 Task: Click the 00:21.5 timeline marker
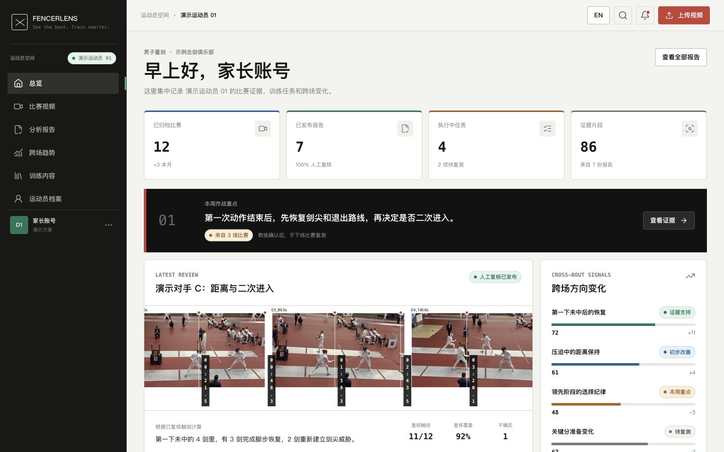point(205,381)
